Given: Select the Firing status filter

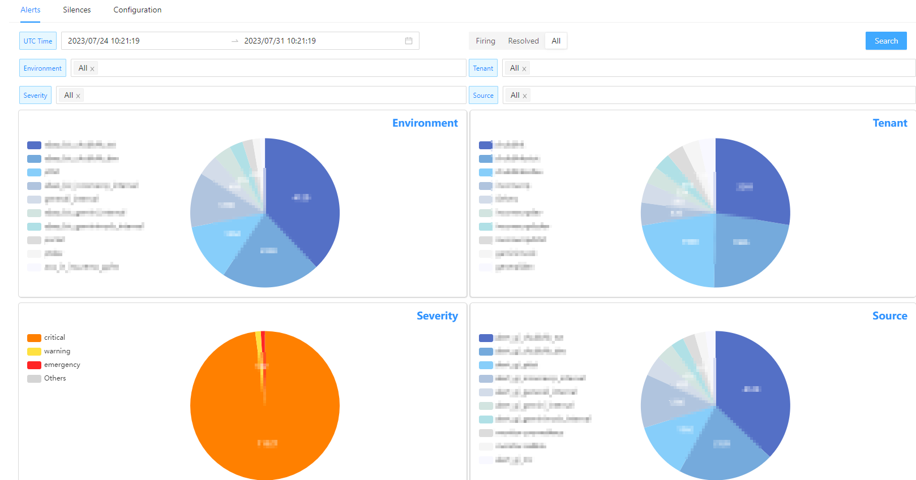Looking at the screenshot, I should (x=485, y=41).
